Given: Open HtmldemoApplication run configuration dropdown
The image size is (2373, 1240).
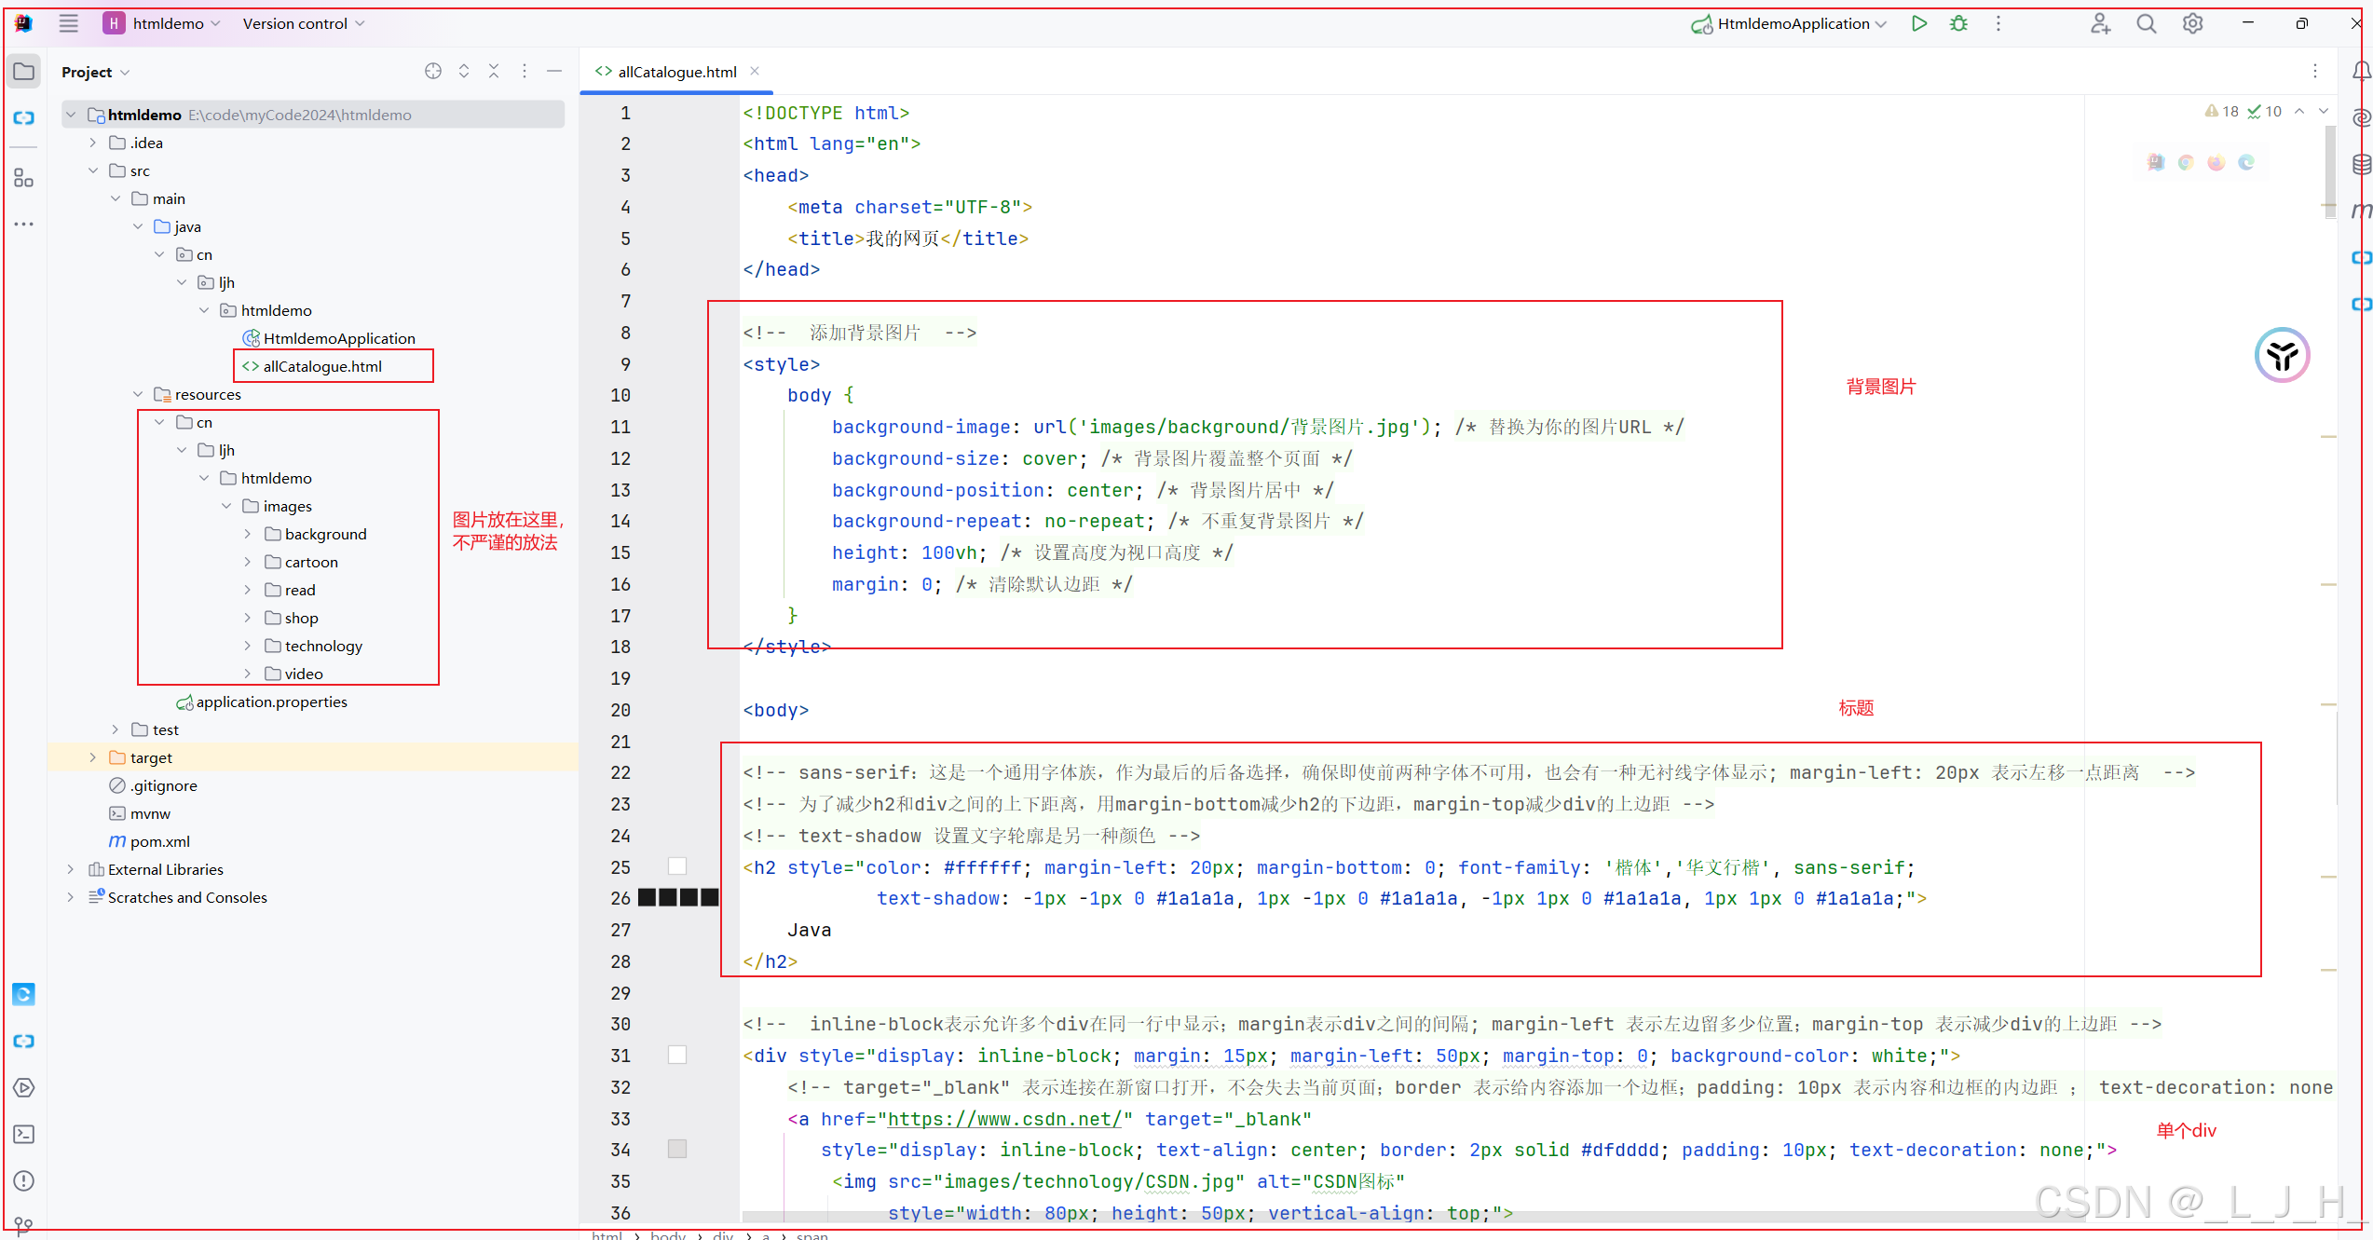Looking at the screenshot, I should click(1792, 24).
